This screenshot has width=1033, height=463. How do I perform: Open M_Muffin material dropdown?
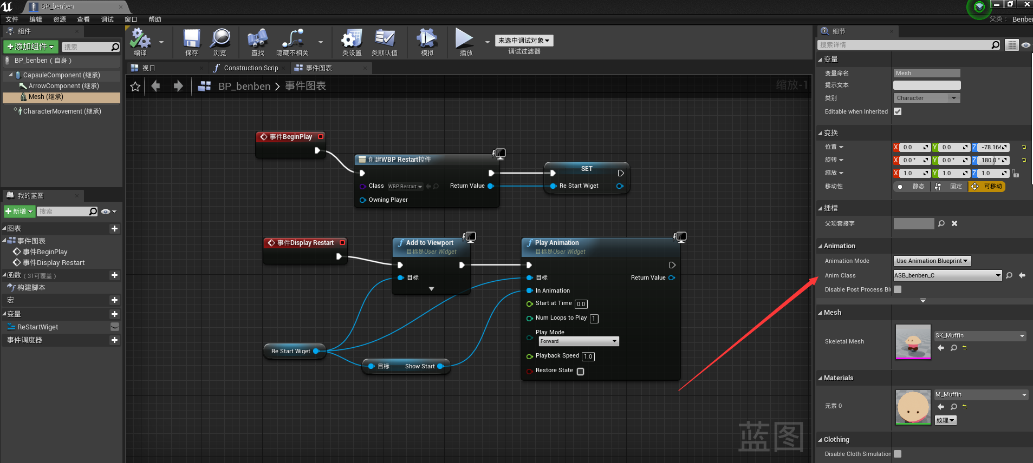tap(981, 395)
